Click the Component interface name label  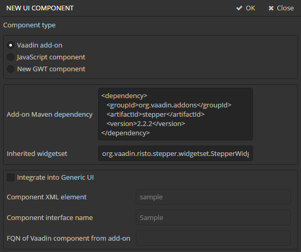(x=50, y=218)
